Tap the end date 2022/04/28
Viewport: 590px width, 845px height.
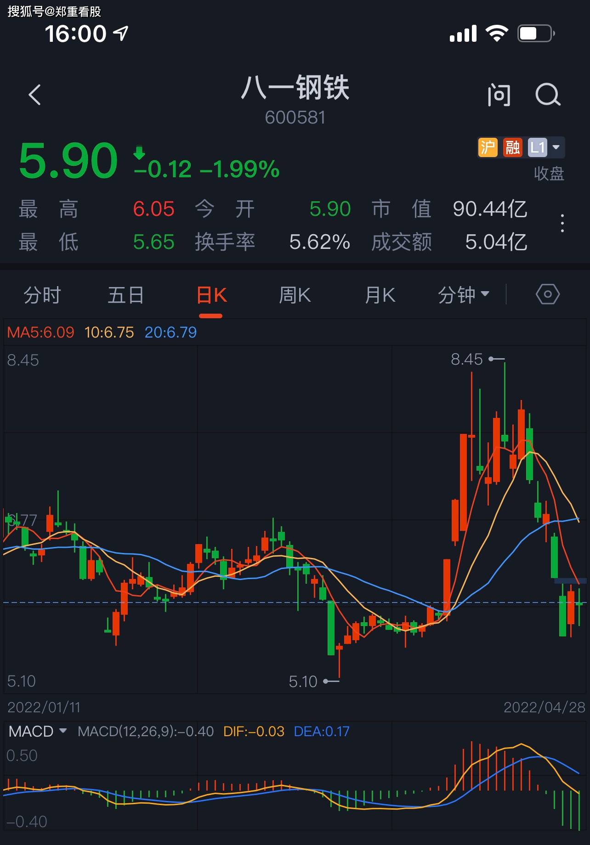point(545,707)
